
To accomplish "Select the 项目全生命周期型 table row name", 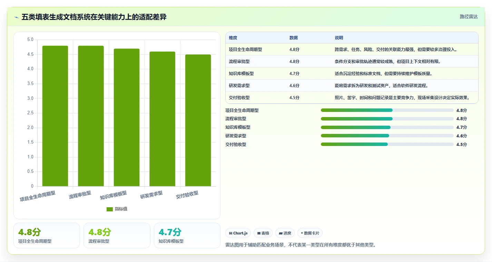I will point(245,50).
